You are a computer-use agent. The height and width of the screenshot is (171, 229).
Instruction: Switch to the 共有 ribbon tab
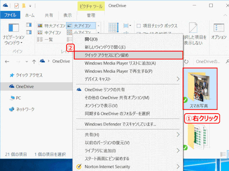pyautogui.click(x=49, y=15)
